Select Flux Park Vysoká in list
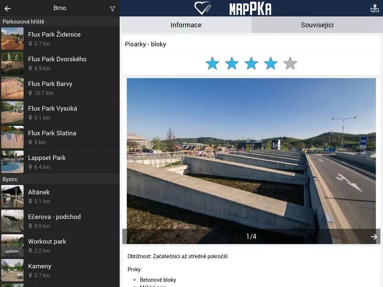 60,112
